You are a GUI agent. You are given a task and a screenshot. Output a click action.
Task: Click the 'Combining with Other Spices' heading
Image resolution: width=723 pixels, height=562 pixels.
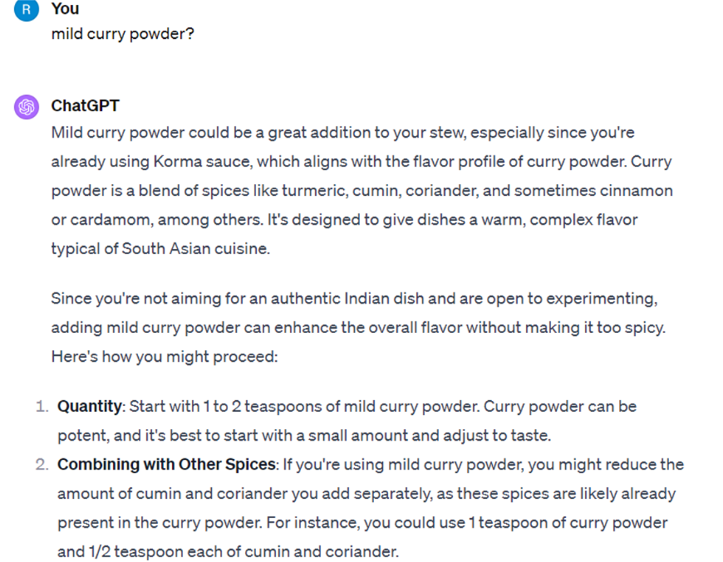click(166, 464)
